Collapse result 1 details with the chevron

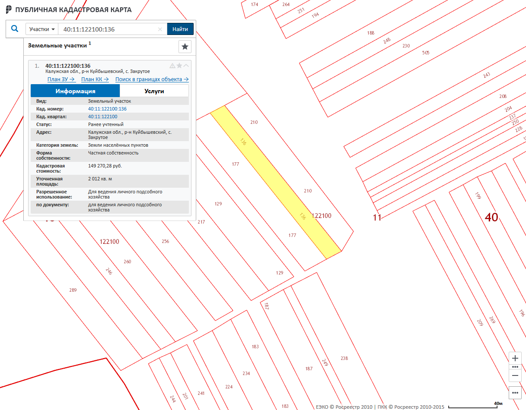click(x=186, y=66)
